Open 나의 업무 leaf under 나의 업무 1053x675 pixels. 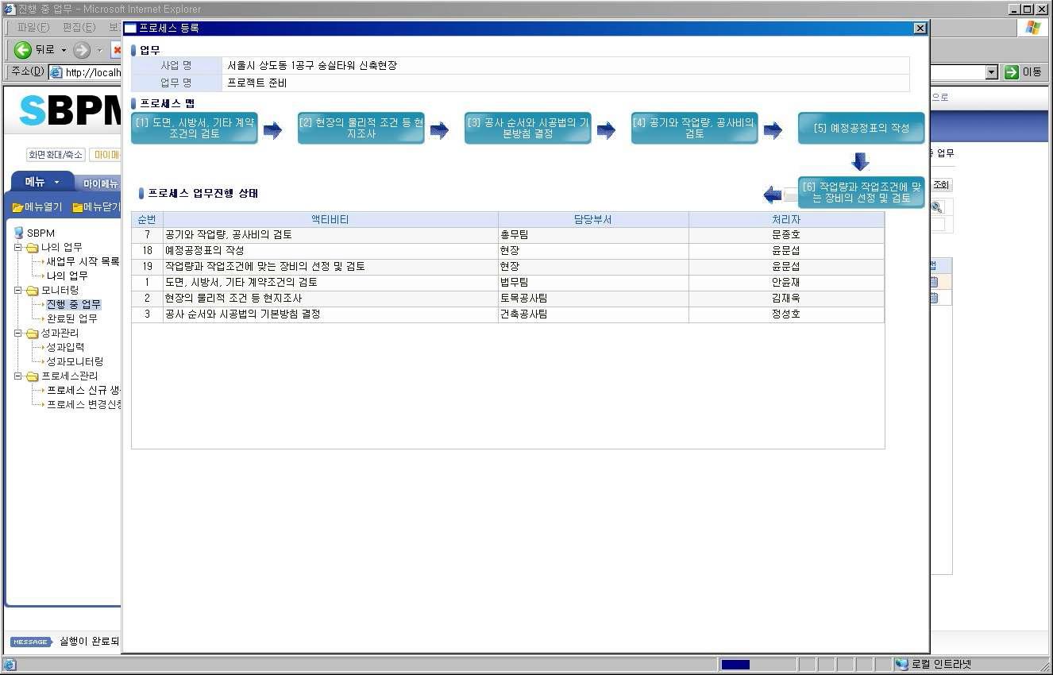tap(67, 276)
